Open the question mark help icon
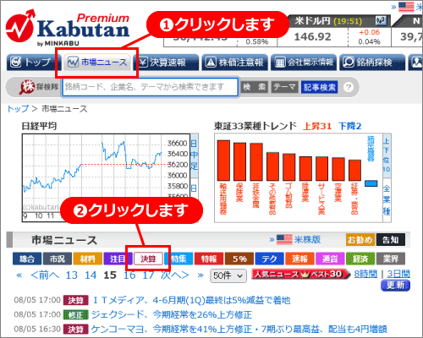This screenshot has height=338, width=423. pyautogui.click(x=349, y=87)
